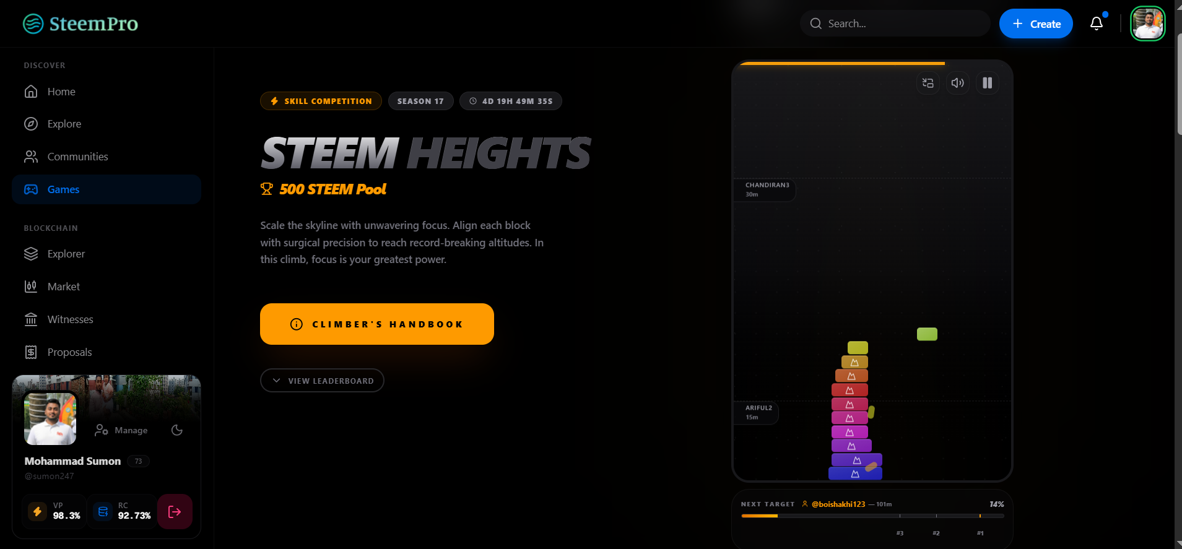
Task: Click the RC resource credits icon
Action: (103, 511)
